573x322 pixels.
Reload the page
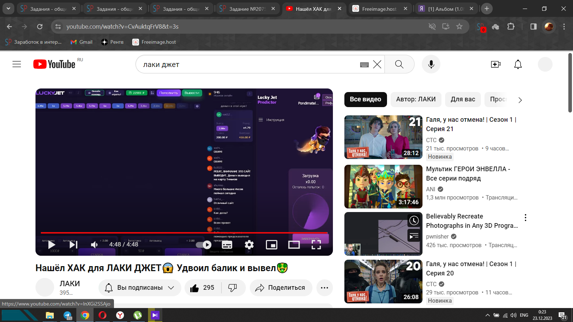coord(40,27)
